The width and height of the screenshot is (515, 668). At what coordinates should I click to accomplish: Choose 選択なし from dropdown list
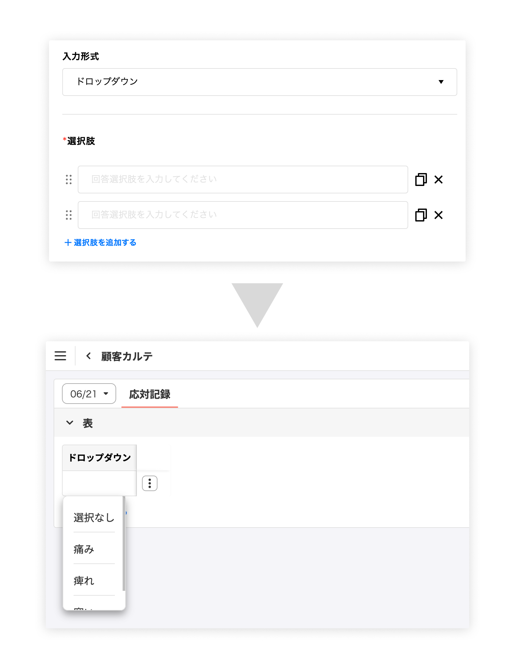coord(94,518)
